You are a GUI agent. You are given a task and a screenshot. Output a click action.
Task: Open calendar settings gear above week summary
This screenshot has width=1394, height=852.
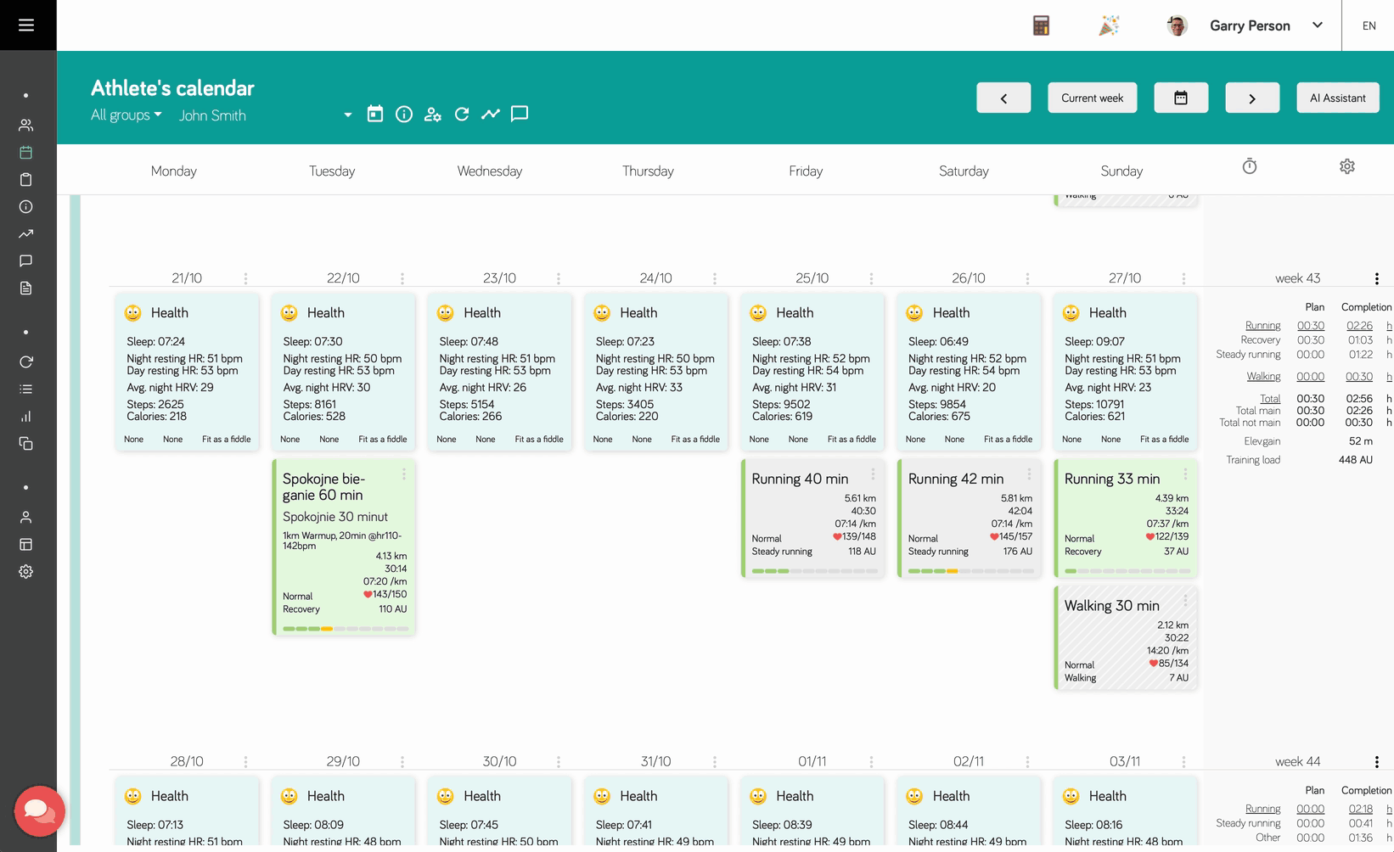(1347, 167)
